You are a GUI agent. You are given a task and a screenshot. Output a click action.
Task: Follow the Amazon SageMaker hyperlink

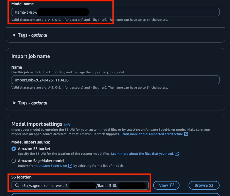tap(52, 166)
